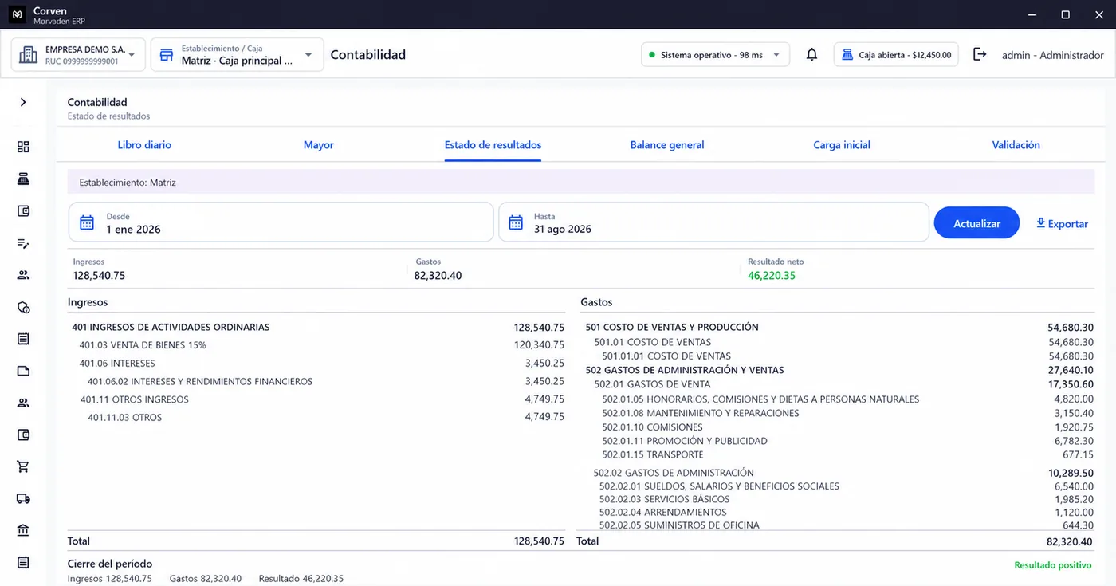This screenshot has height=586, width=1116.
Task: Open the delivery truck icon in sidebar
Action: pos(23,499)
